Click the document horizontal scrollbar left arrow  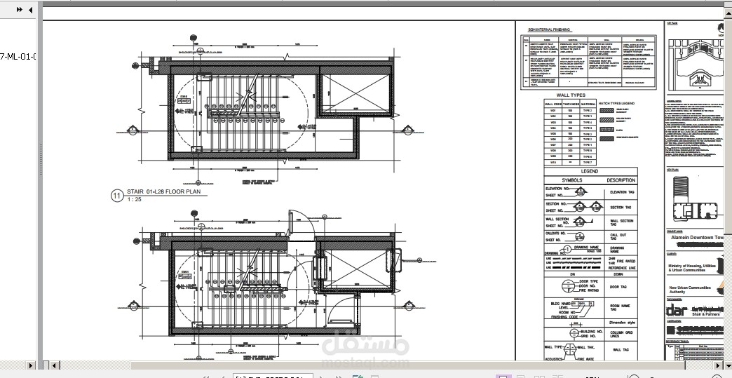pos(55,365)
